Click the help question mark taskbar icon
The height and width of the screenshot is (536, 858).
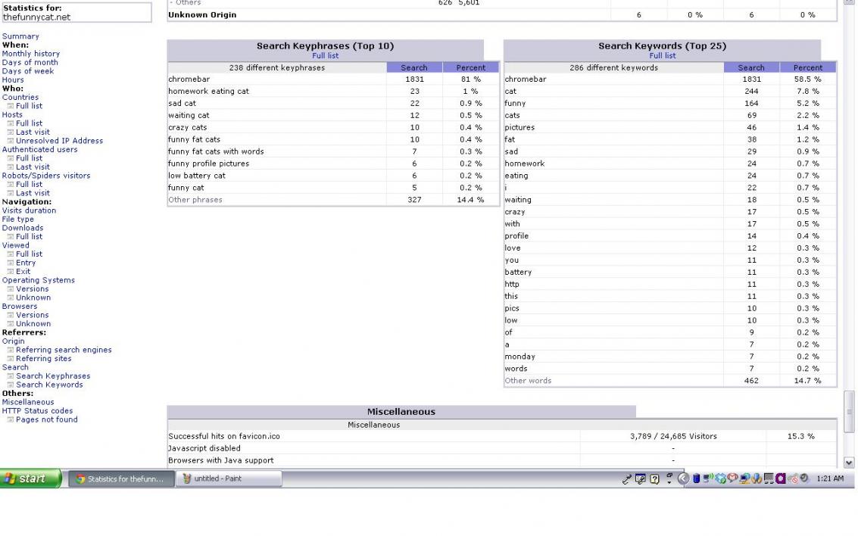pos(654,479)
